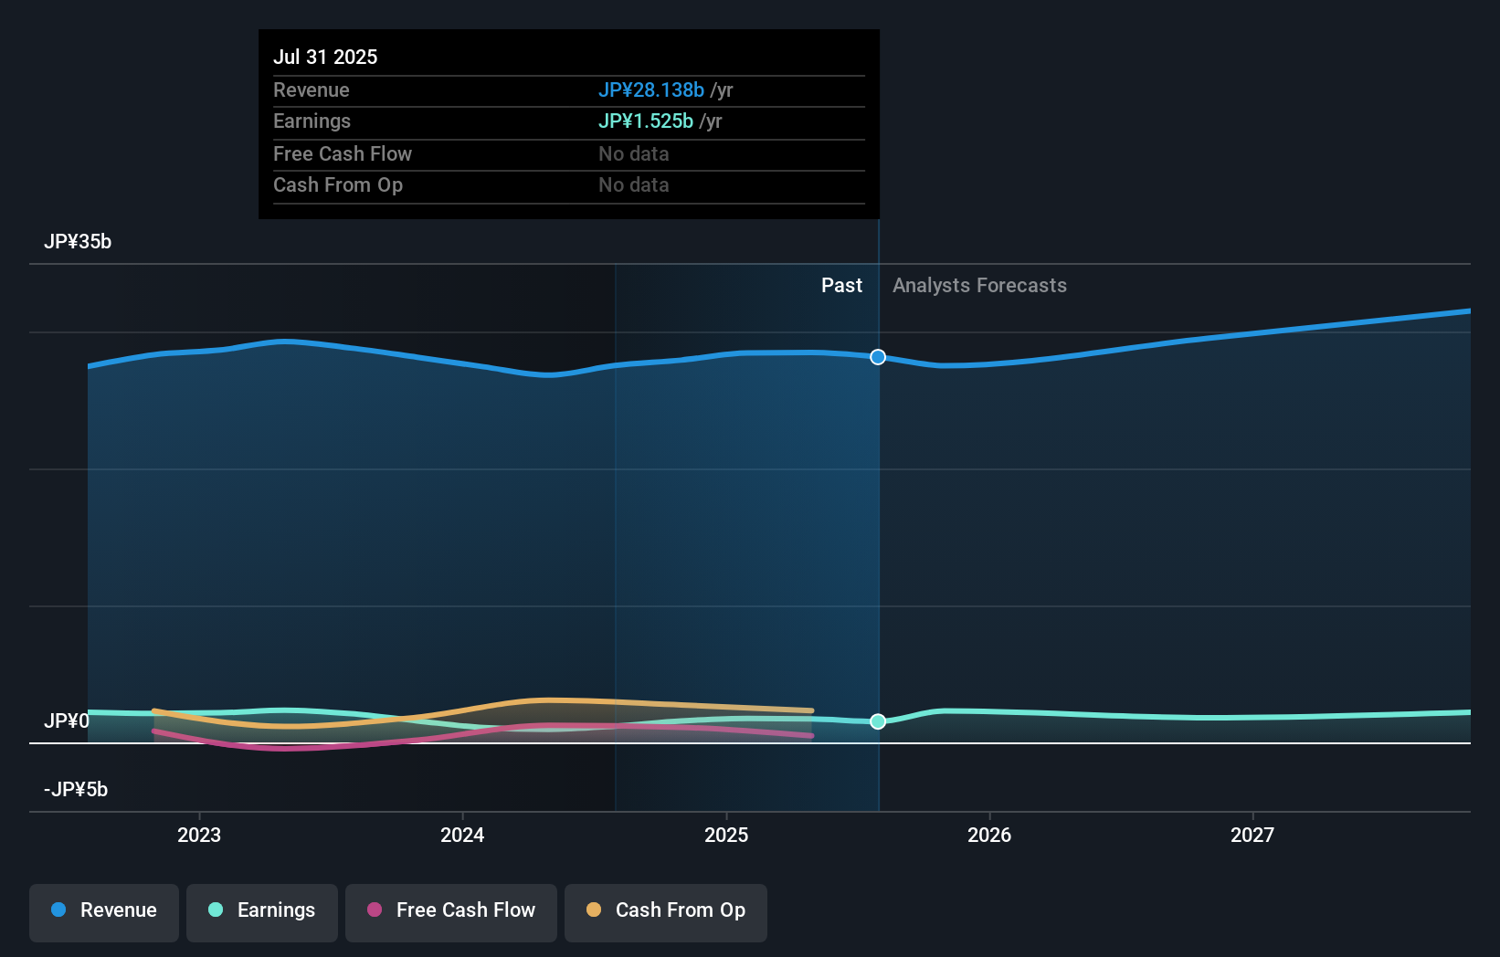Switch to the Past section of the chart
Viewport: 1500px width, 957px height.
point(841,285)
